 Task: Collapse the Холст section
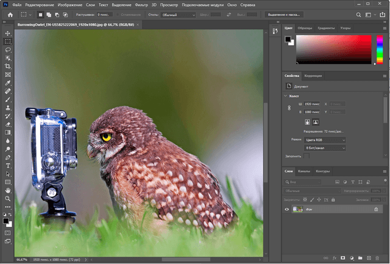pyautogui.click(x=286, y=96)
